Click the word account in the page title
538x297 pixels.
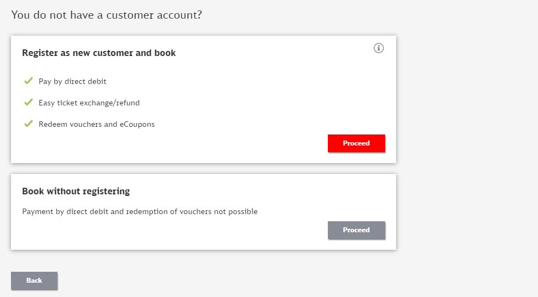click(x=180, y=15)
